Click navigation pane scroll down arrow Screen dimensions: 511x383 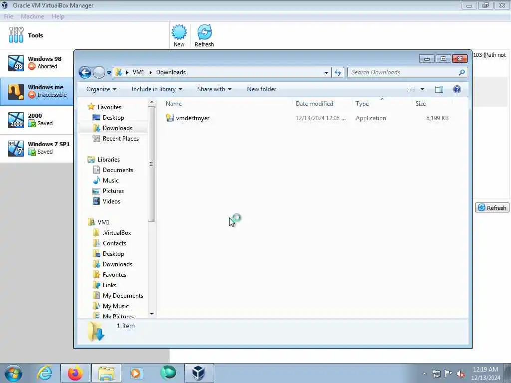coord(152,314)
